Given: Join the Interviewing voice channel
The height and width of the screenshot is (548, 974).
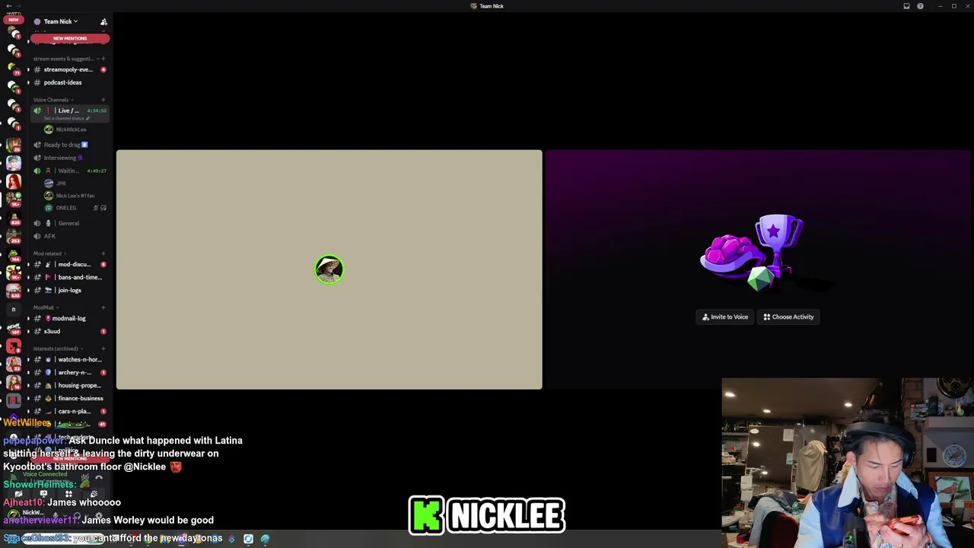Looking at the screenshot, I should [68, 158].
